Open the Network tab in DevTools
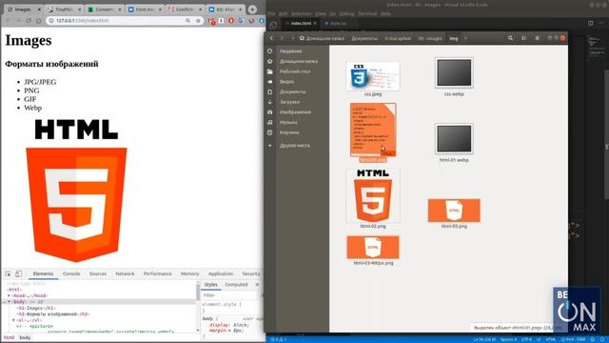The height and width of the screenshot is (343, 609). [x=125, y=273]
